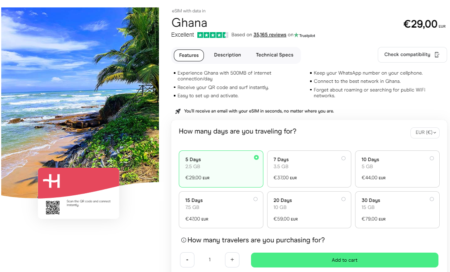The width and height of the screenshot is (450, 272).
Task: Decrease travelers with the minus button
Action: tap(187, 260)
